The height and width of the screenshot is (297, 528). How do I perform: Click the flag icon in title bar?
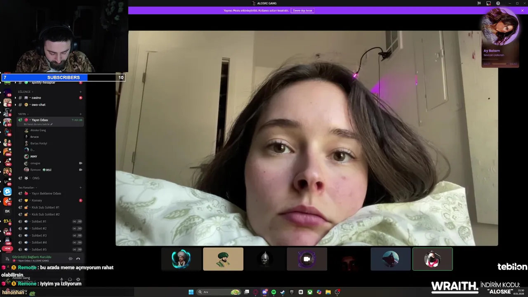point(479,3)
